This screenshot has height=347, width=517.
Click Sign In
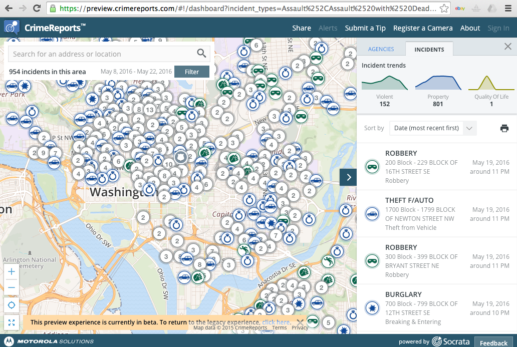pyautogui.click(x=498, y=28)
